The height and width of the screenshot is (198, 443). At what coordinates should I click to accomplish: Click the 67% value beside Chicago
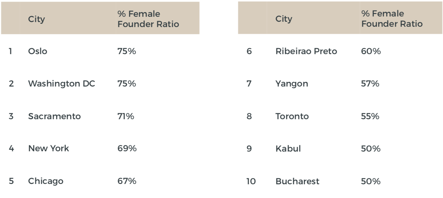click(x=127, y=181)
